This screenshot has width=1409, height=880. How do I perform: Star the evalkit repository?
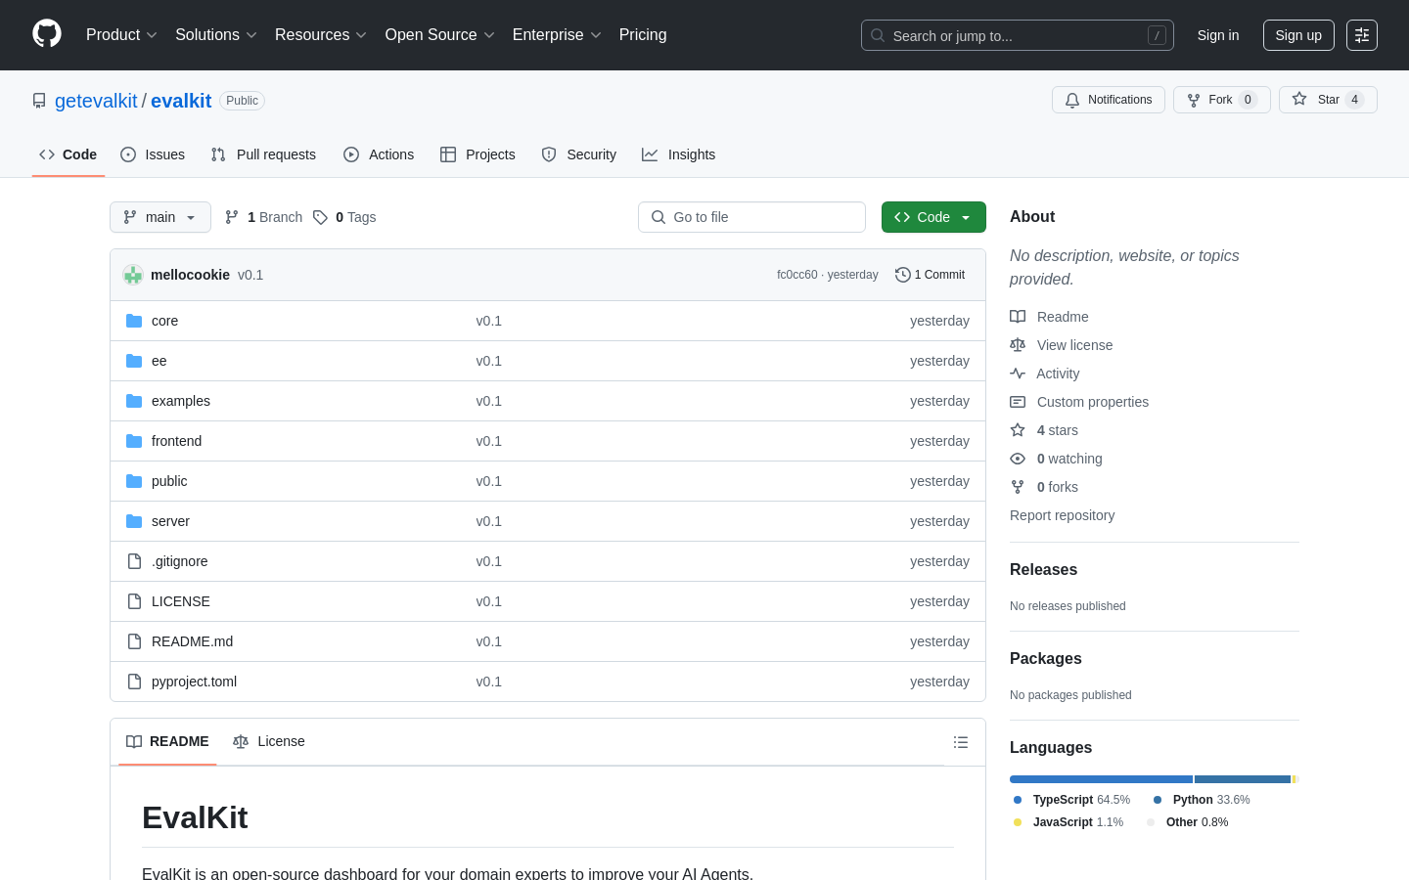[x=1328, y=100]
